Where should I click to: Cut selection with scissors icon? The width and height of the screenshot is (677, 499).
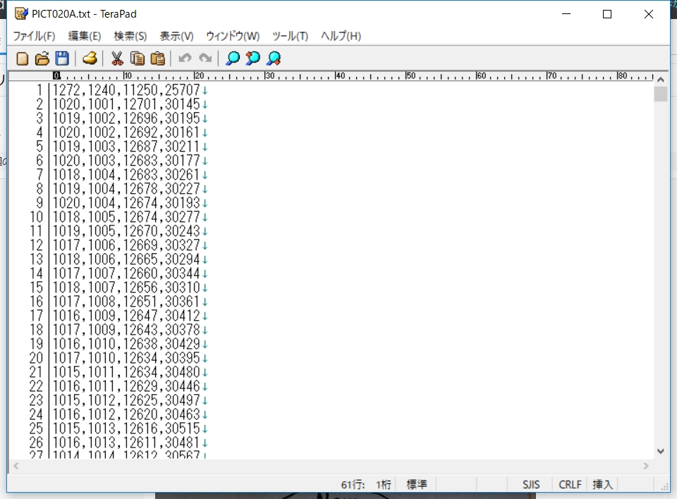tap(117, 58)
